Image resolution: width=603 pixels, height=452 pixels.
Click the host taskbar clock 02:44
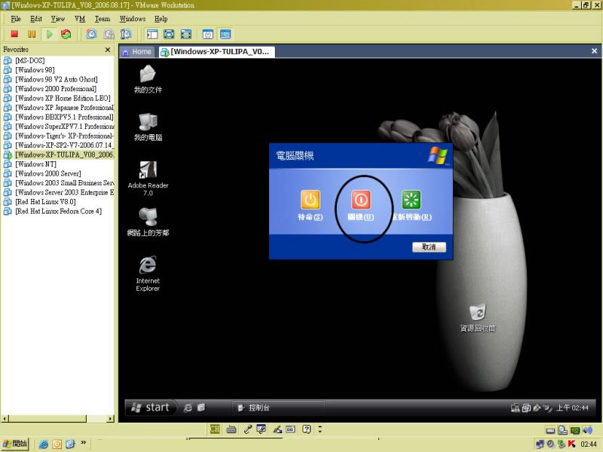coord(589,444)
